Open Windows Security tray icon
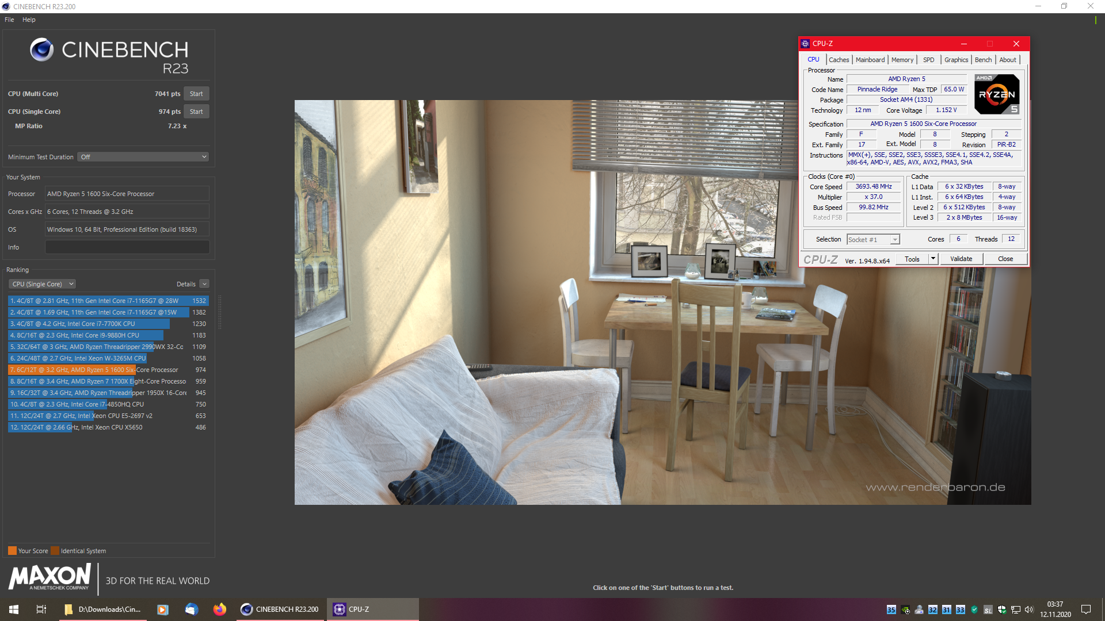 [x=1002, y=610]
